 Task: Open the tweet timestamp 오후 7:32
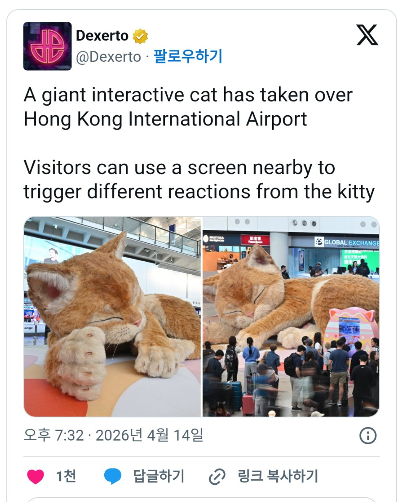point(54,435)
